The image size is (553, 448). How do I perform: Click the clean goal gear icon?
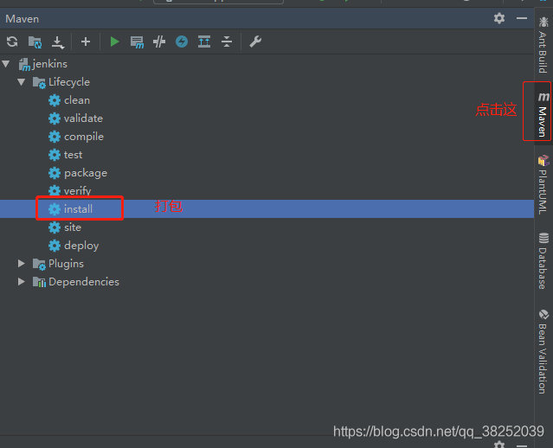55,100
